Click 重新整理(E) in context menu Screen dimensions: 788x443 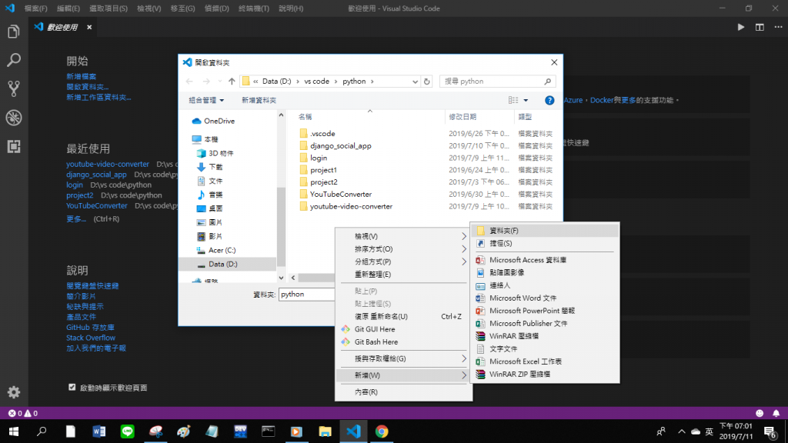403,275
